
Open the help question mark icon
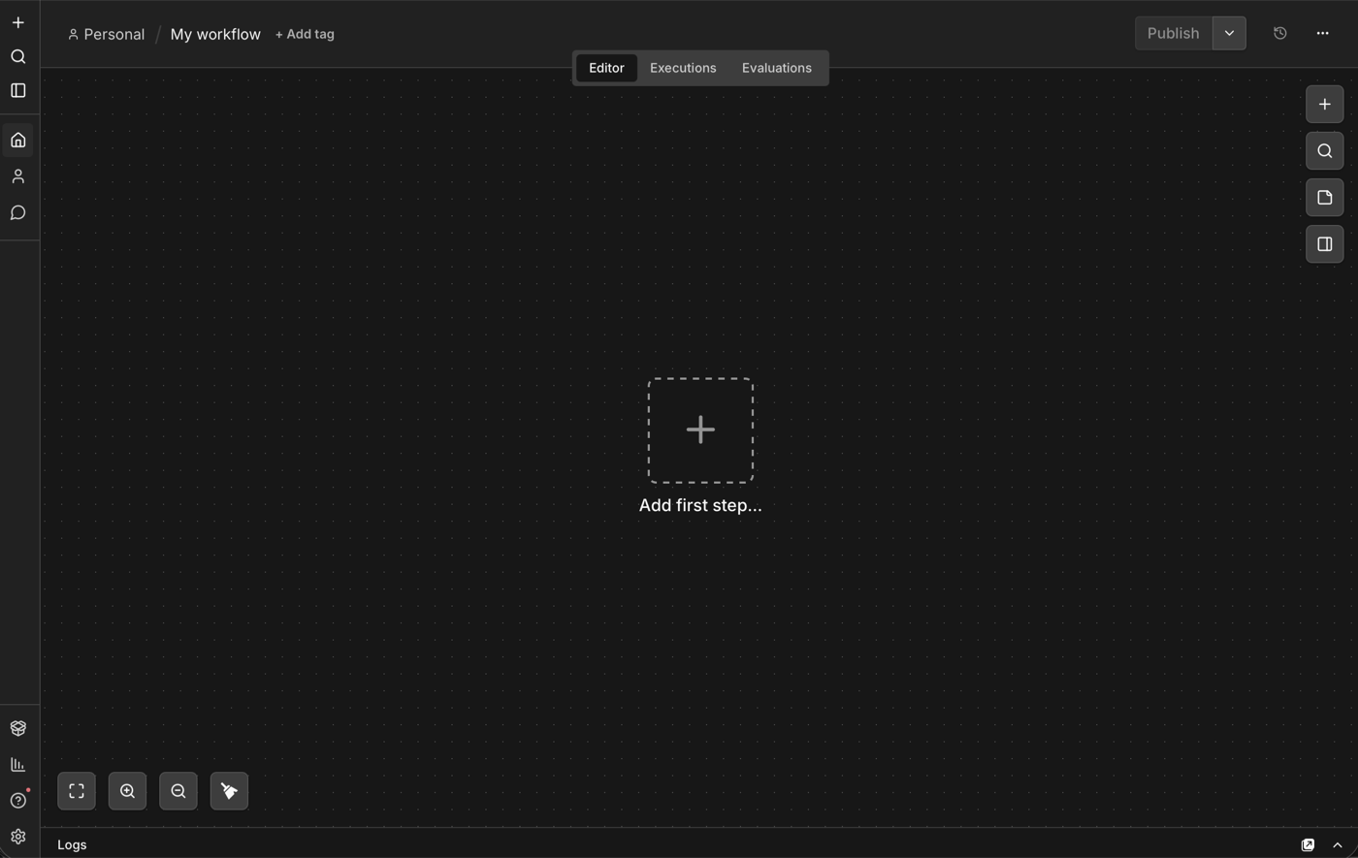17,801
